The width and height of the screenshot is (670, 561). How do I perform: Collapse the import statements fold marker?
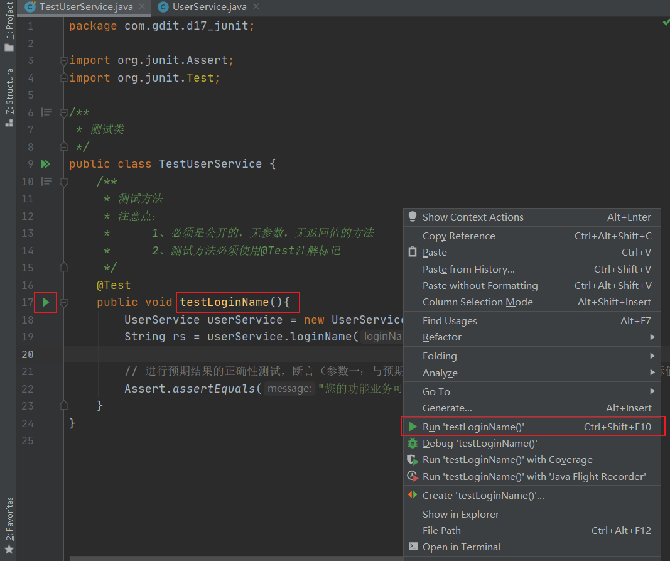63,61
